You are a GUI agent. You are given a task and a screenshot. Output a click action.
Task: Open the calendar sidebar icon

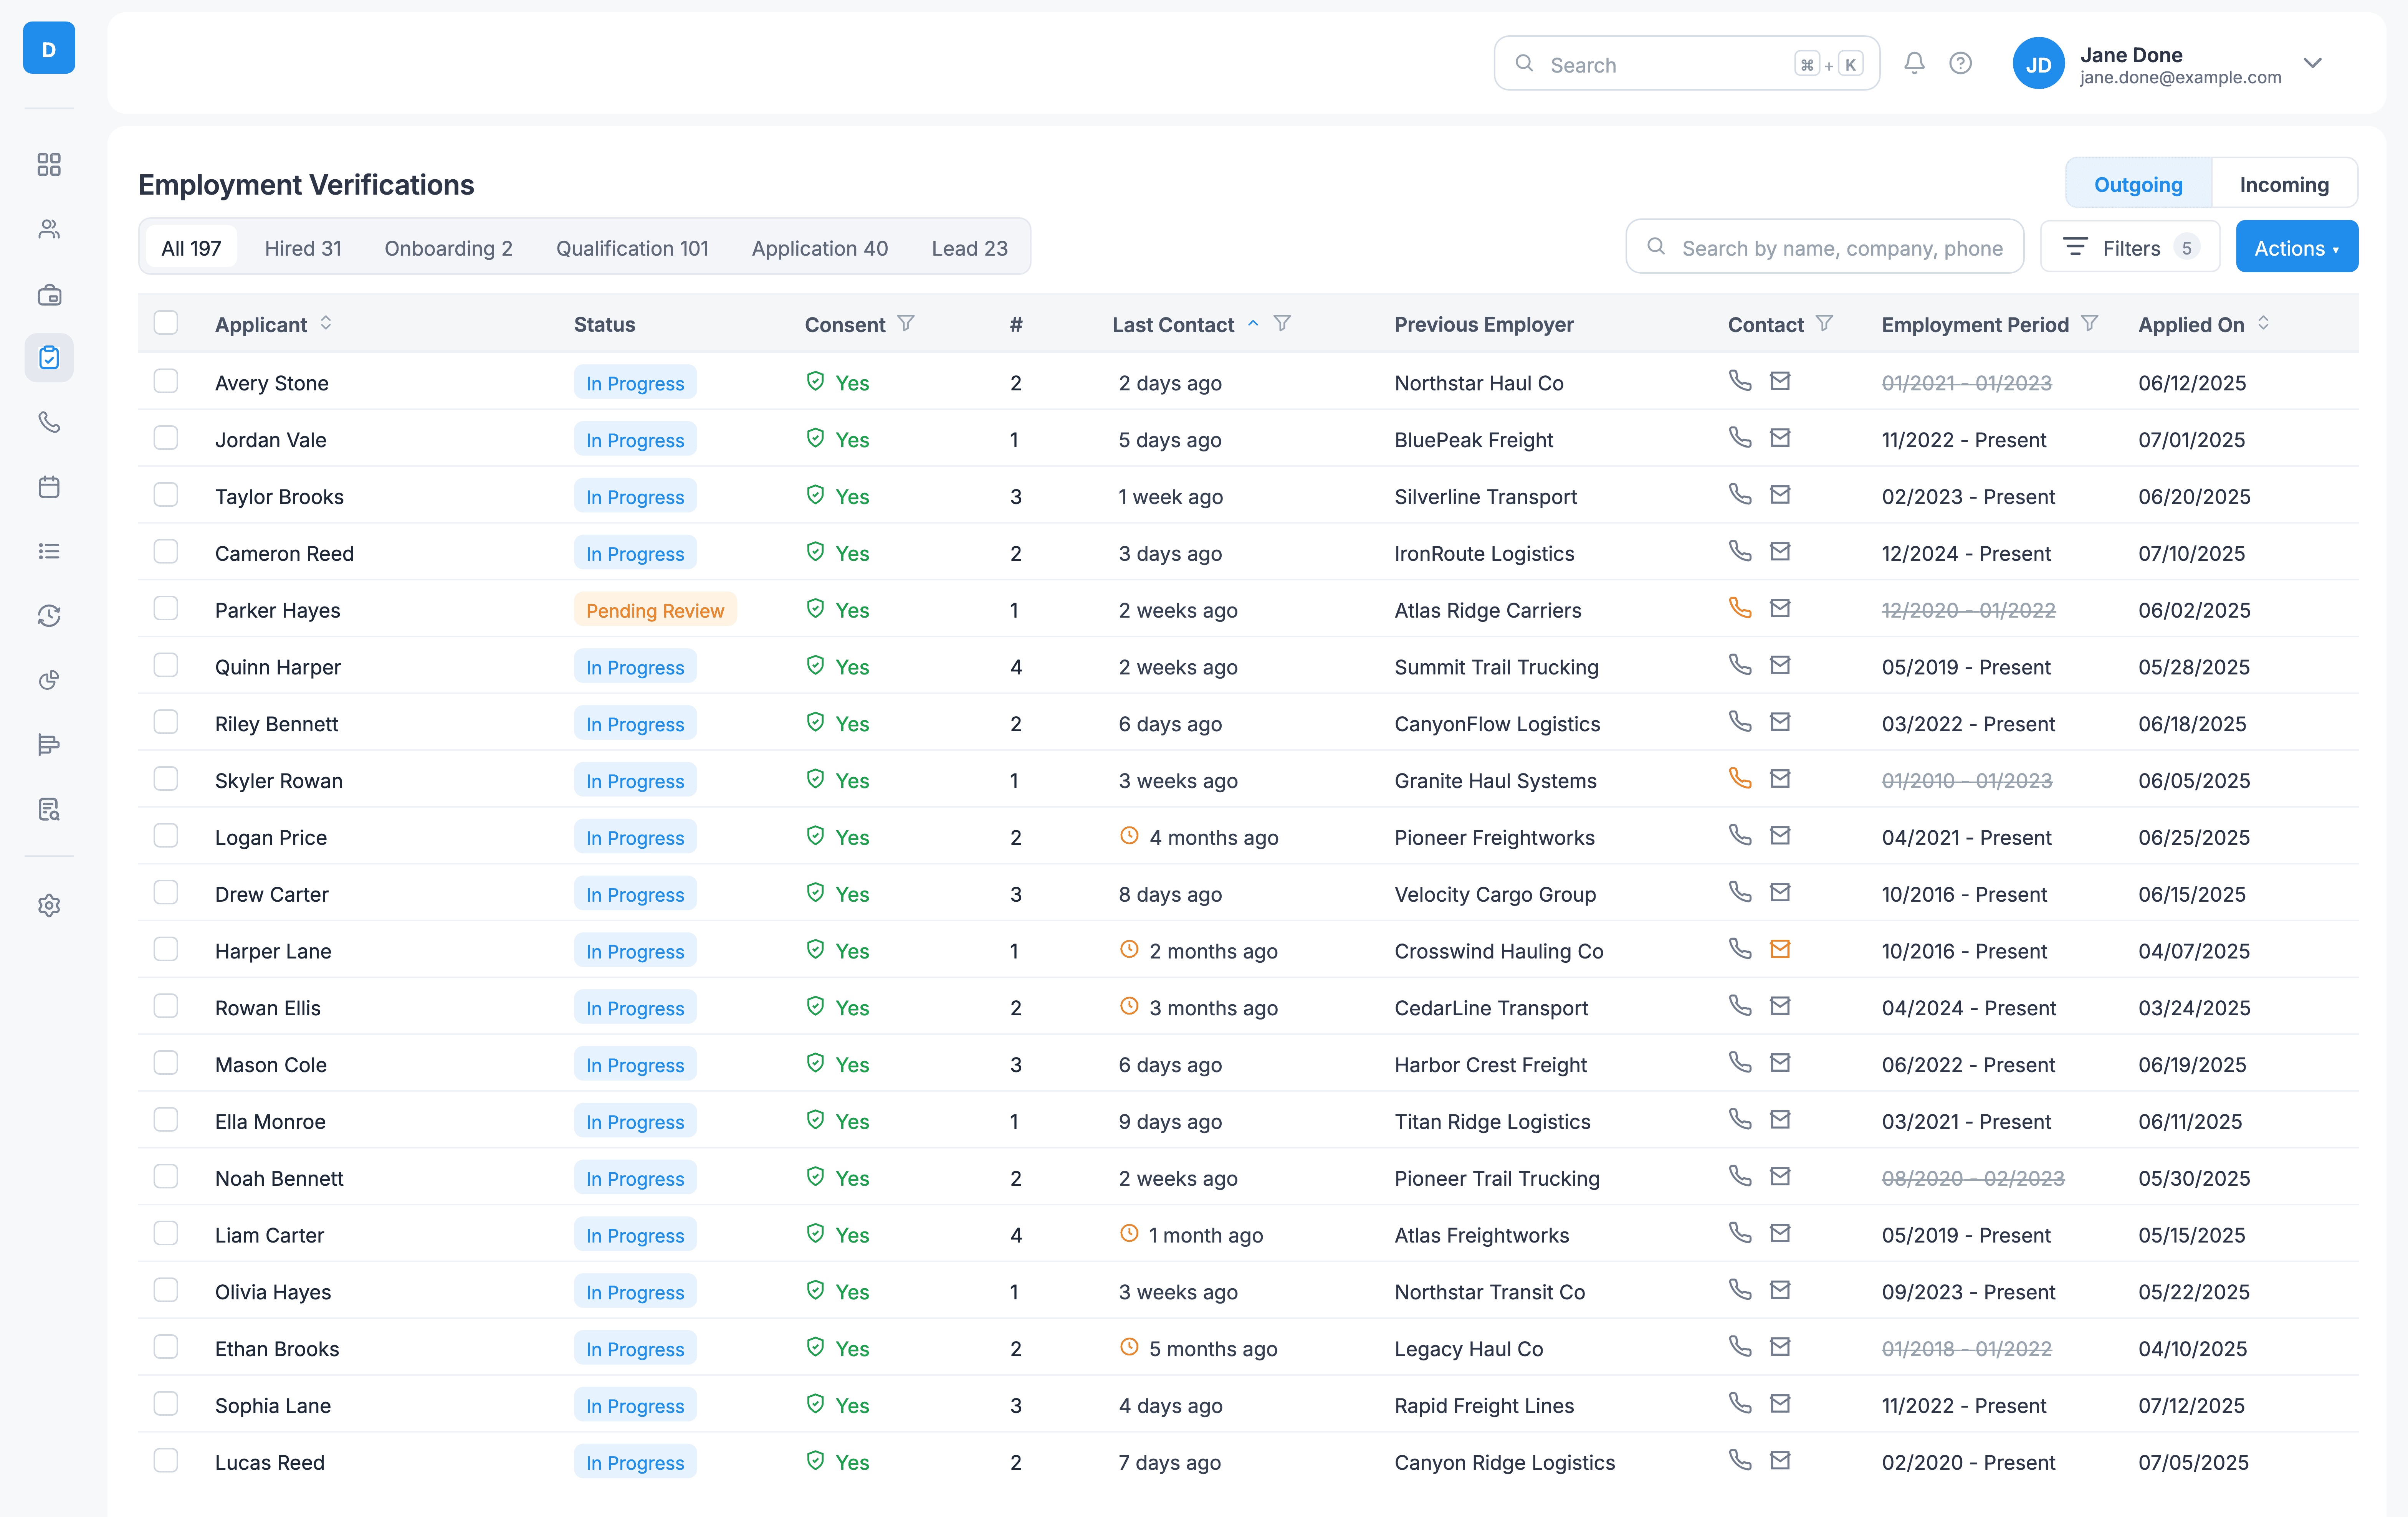point(49,487)
